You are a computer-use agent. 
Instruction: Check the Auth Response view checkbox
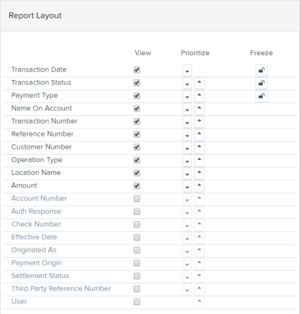point(137,212)
